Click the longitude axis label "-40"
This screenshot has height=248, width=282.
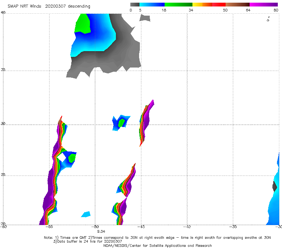point(187,227)
